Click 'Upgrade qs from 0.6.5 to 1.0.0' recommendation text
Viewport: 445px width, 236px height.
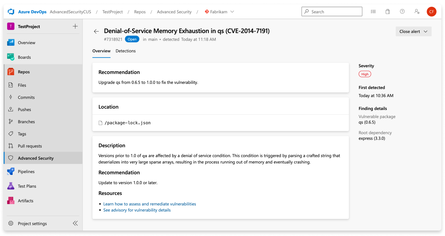click(148, 83)
